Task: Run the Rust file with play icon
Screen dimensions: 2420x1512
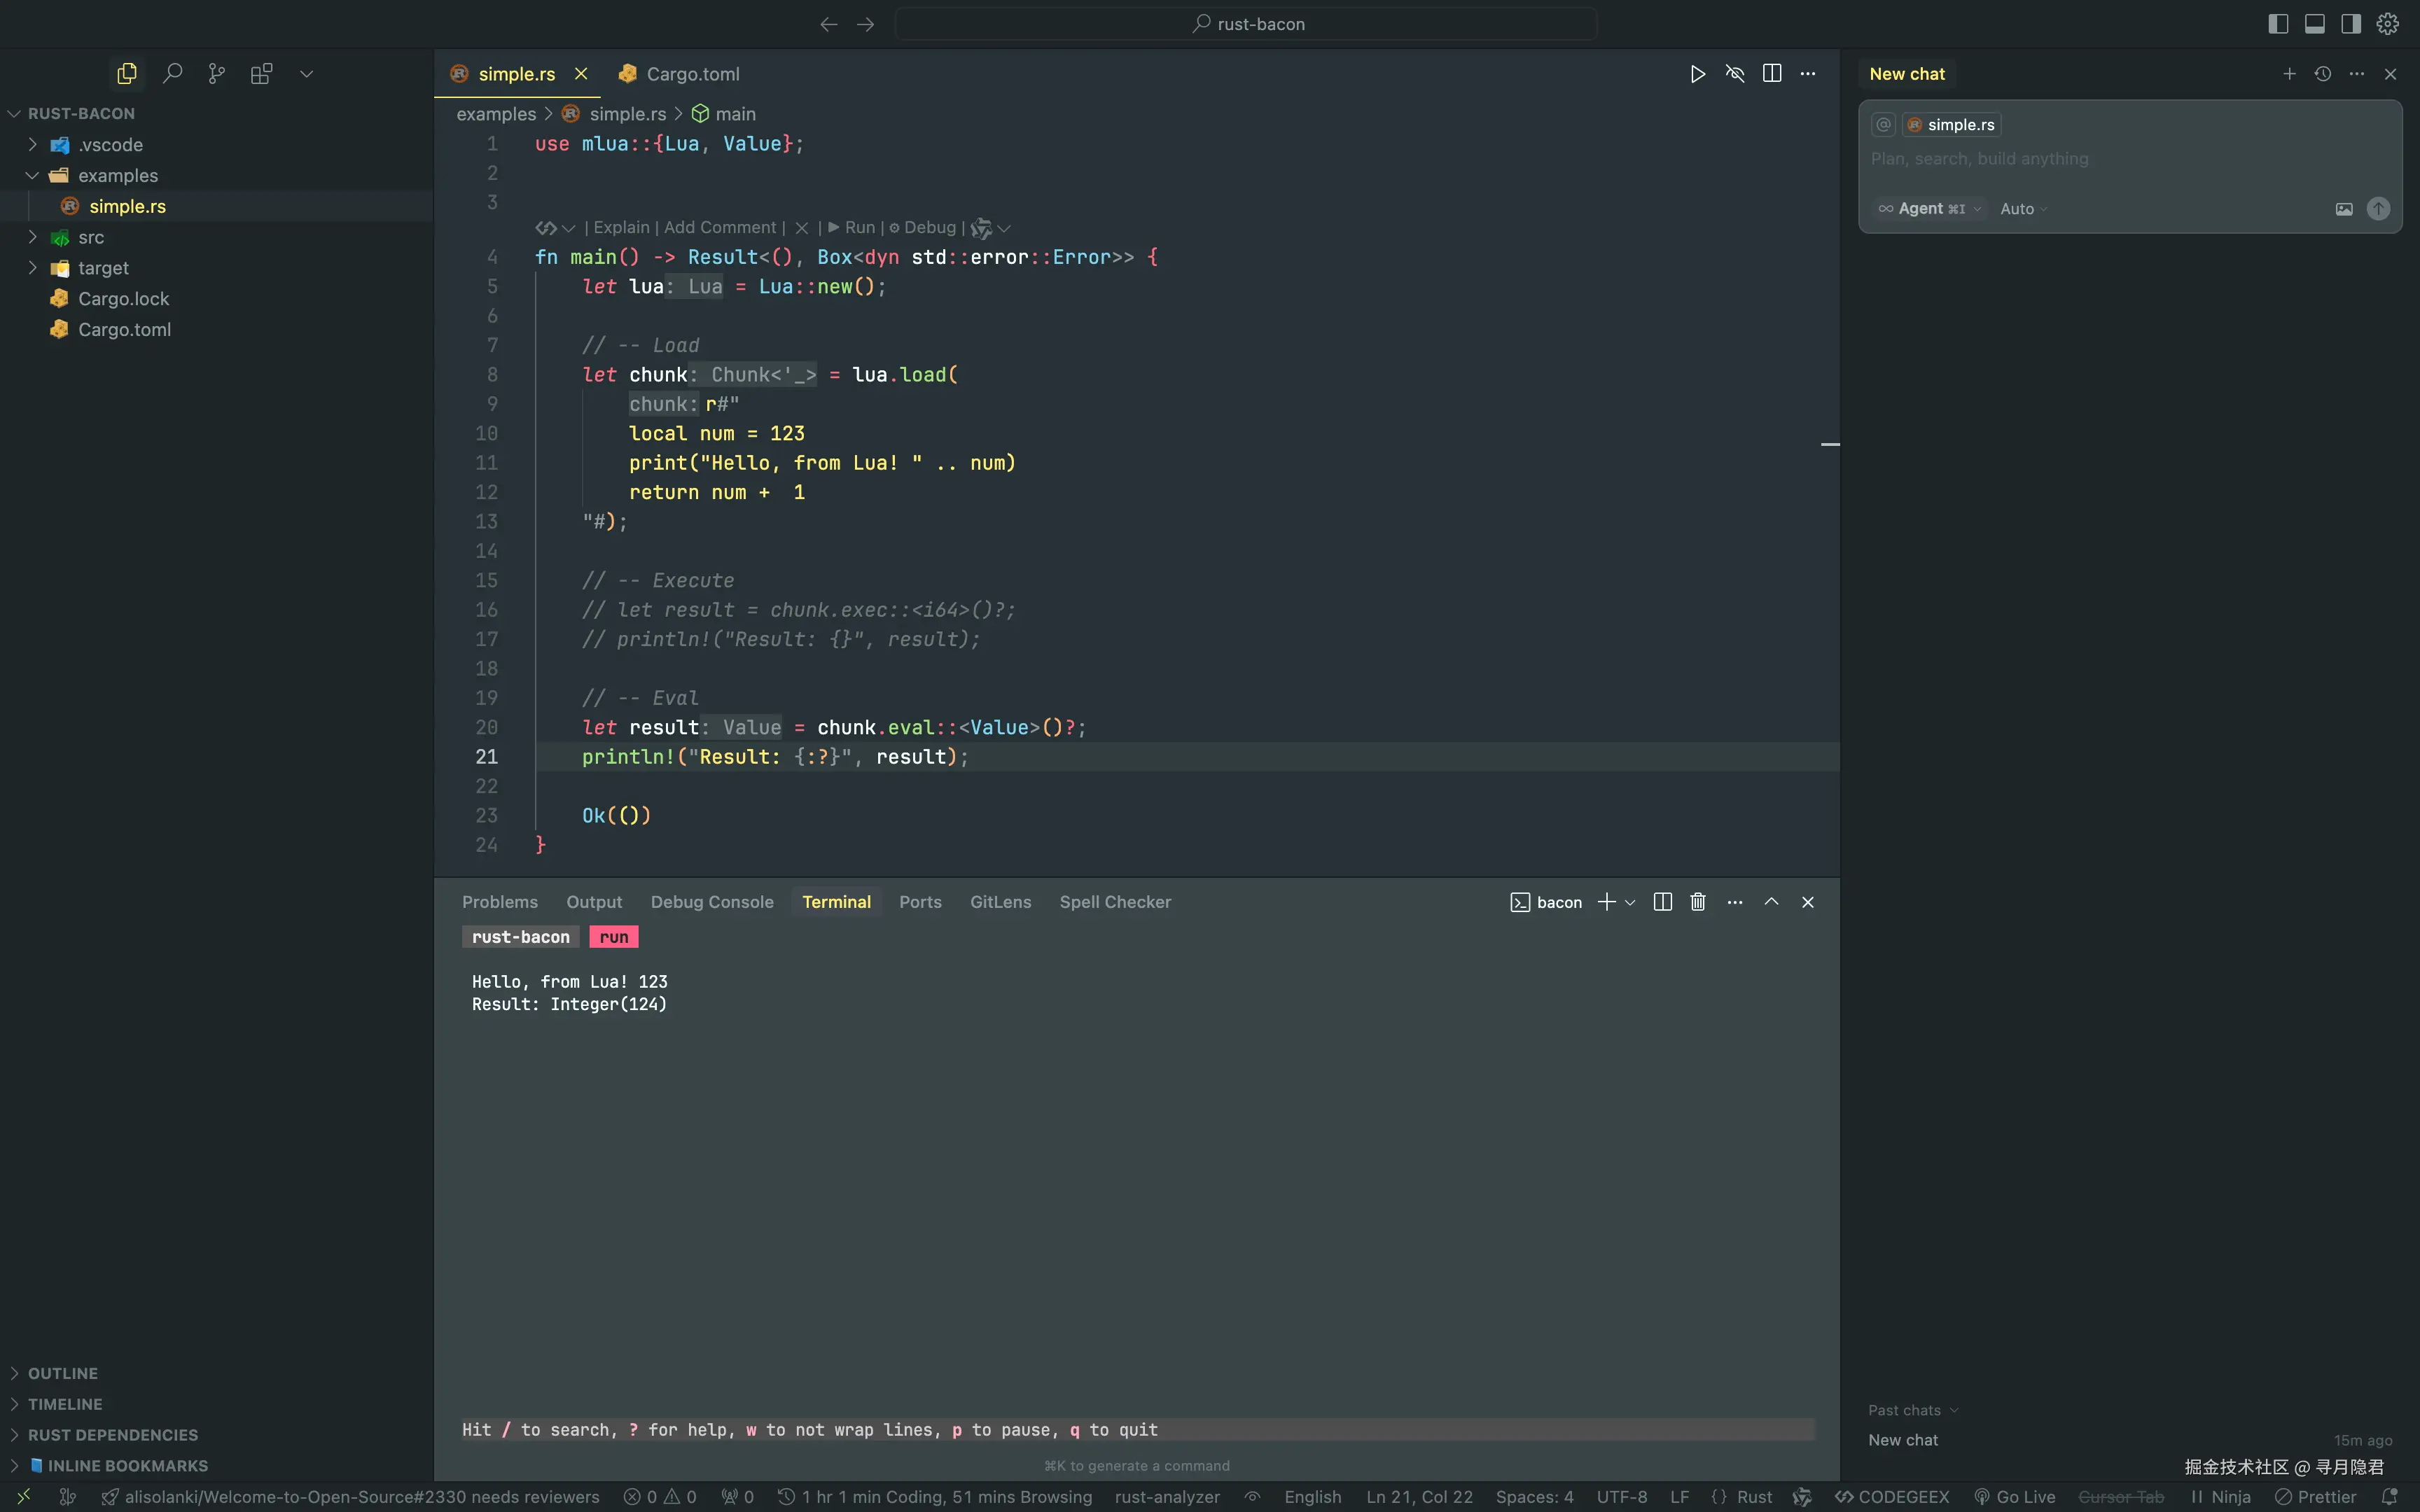Action: [x=1697, y=74]
